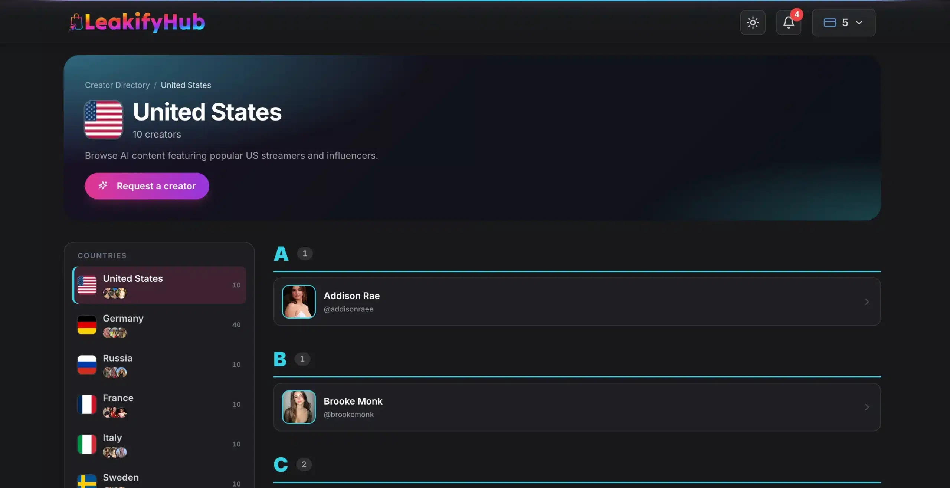Select France in Countries list
Image resolution: width=950 pixels, height=488 pixels.
159,404
